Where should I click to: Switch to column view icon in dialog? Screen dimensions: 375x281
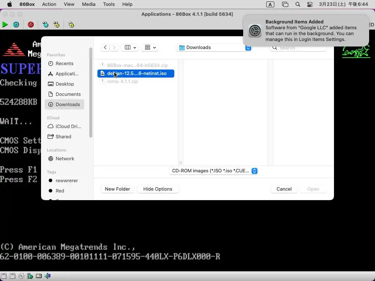[x=127, y=47]
